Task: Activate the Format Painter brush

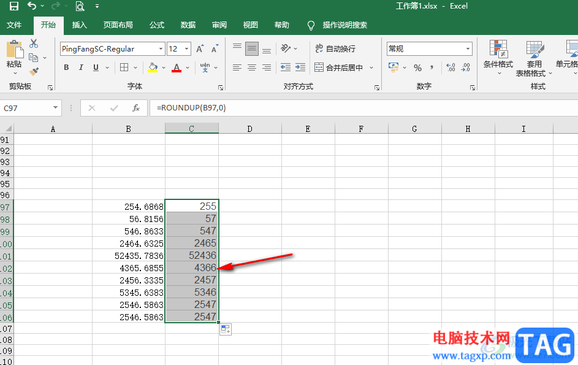Action: 34,71
